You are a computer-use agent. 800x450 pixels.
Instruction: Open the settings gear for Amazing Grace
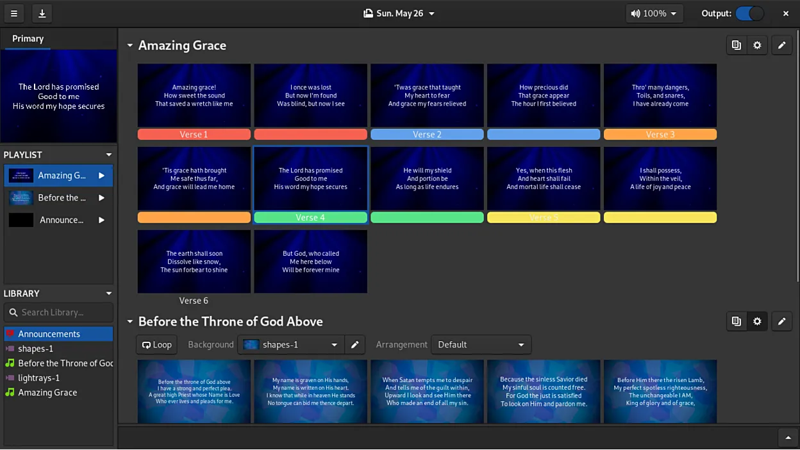757,45
